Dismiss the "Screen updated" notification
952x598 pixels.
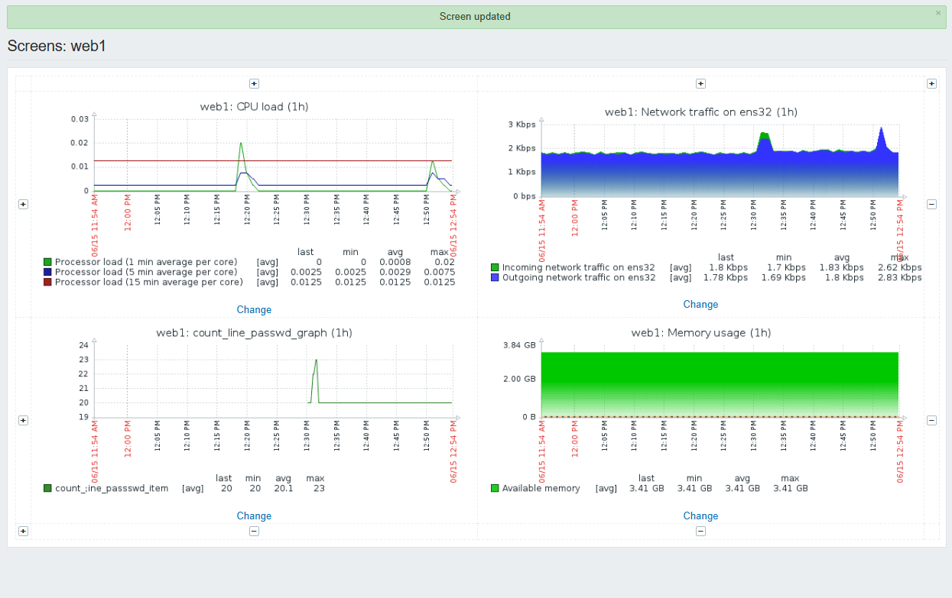(938, 13)
